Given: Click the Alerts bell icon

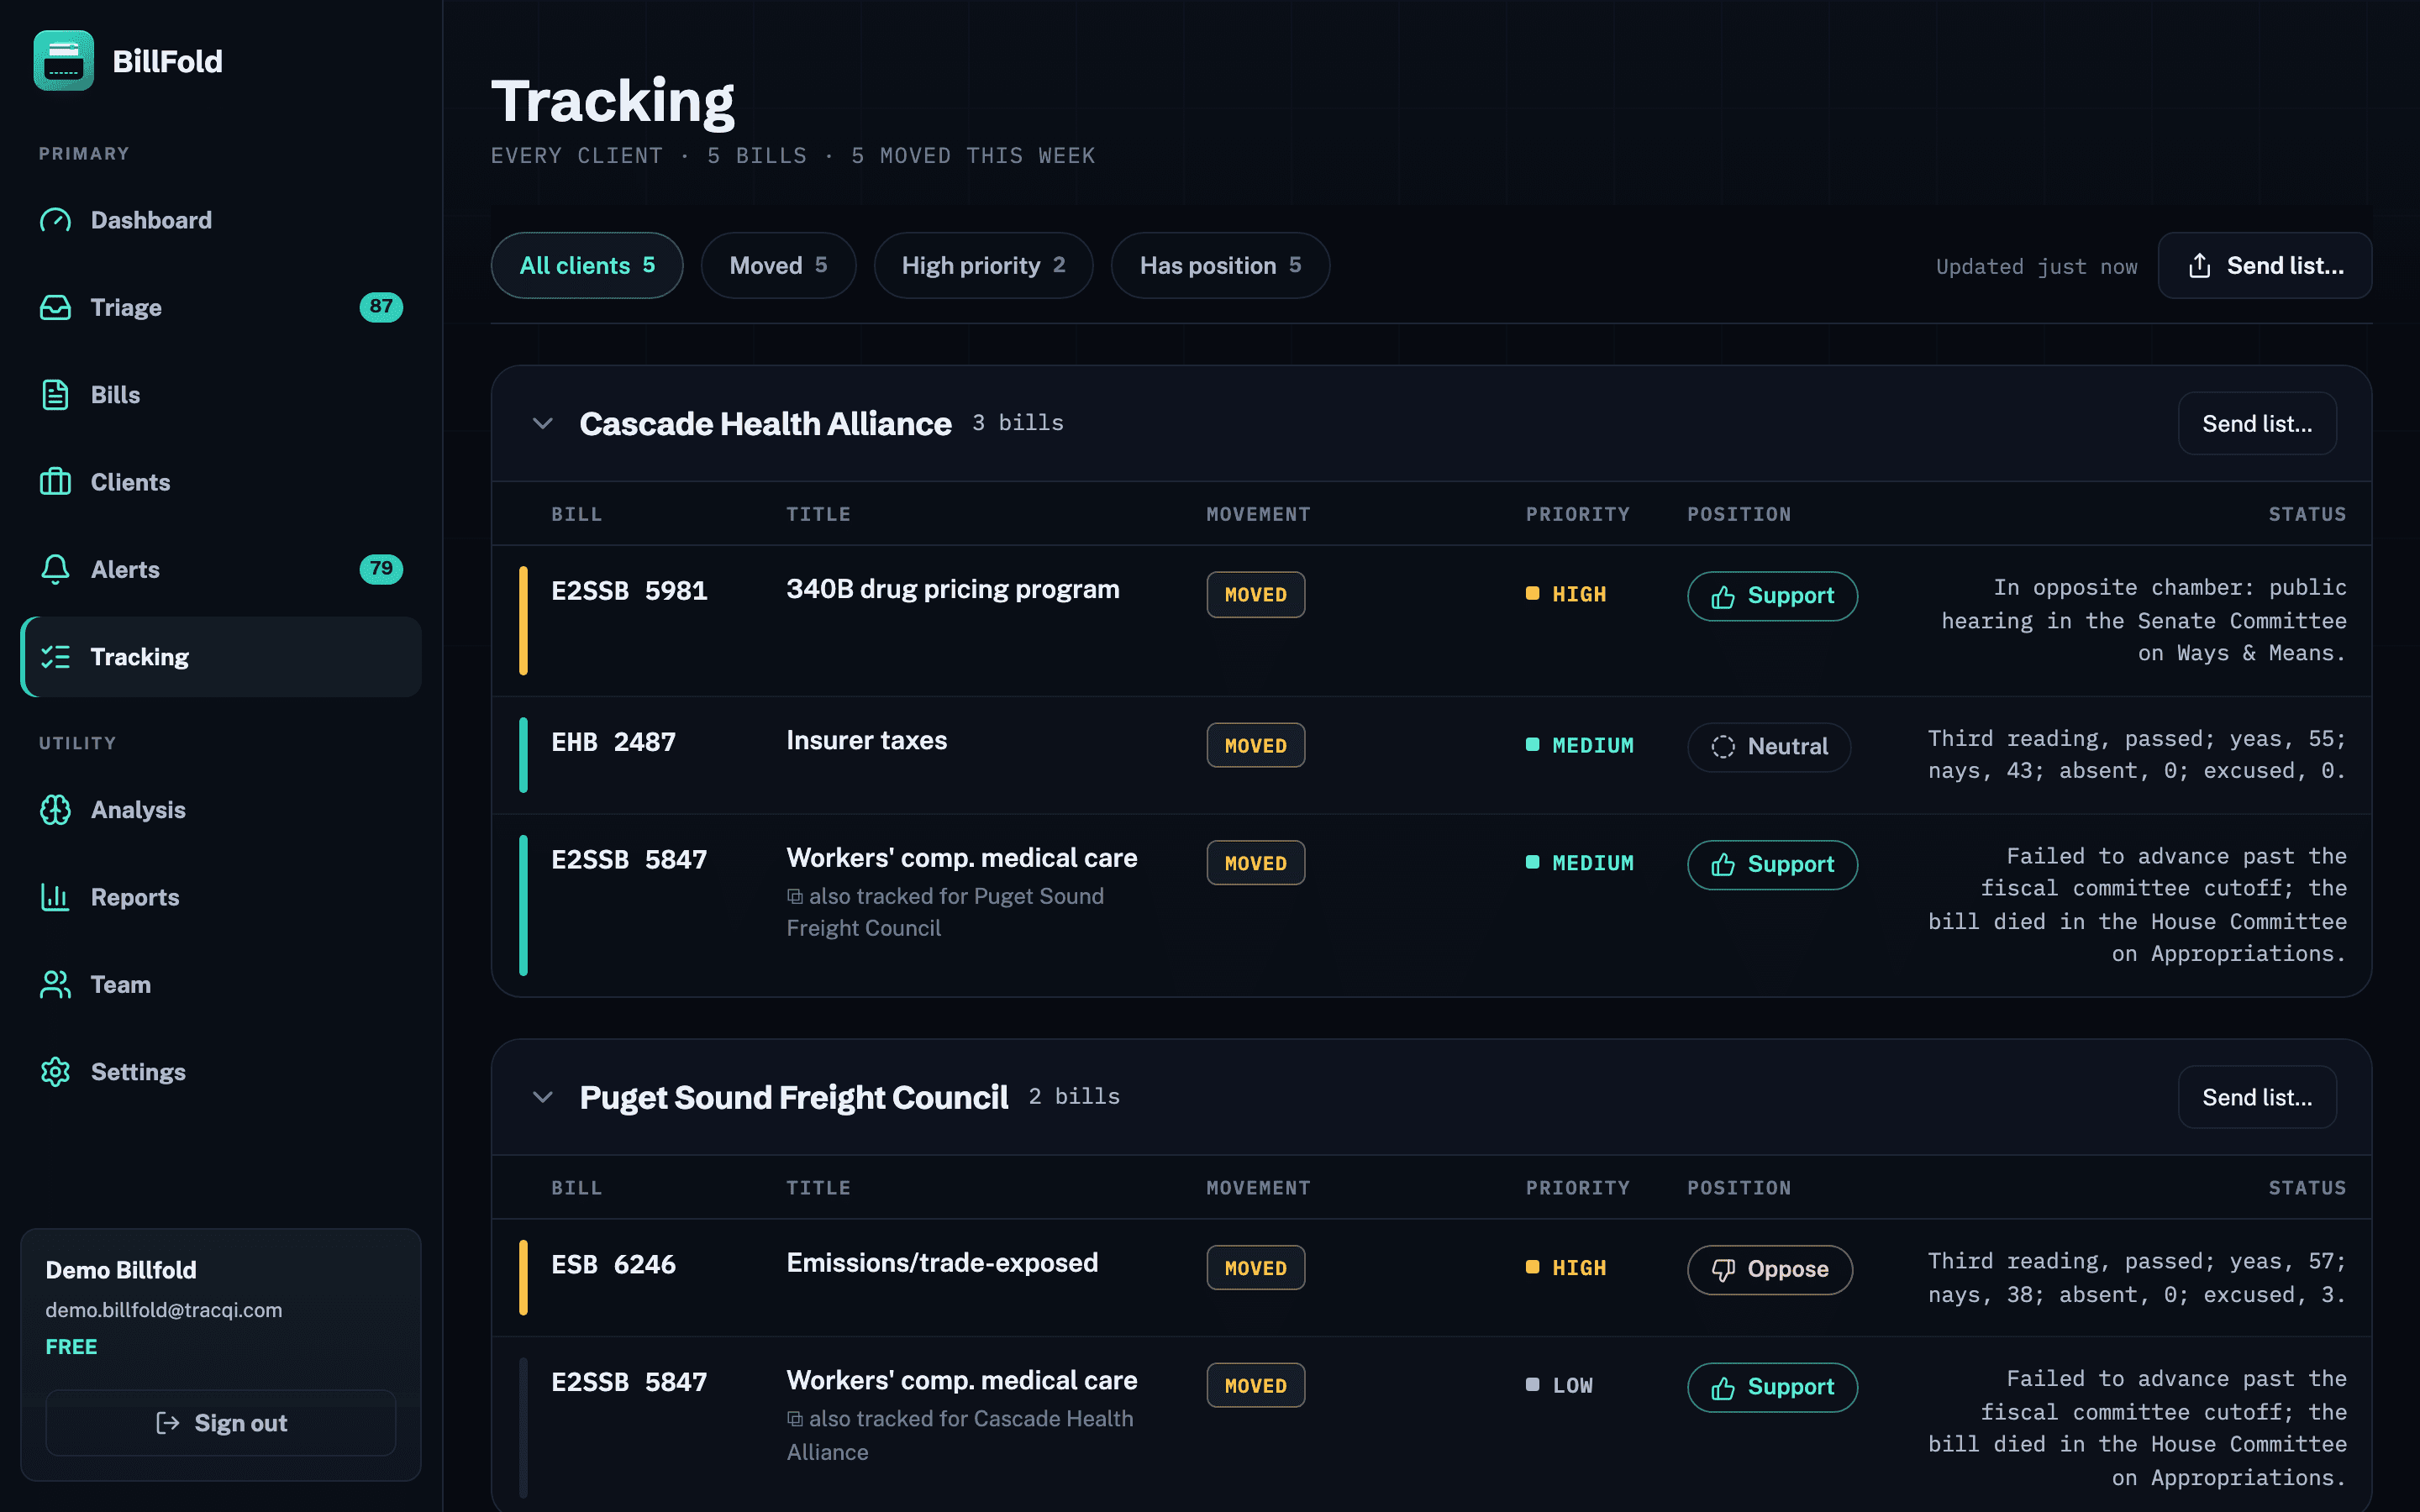Looking at the screenshot, I should point(55,569).
